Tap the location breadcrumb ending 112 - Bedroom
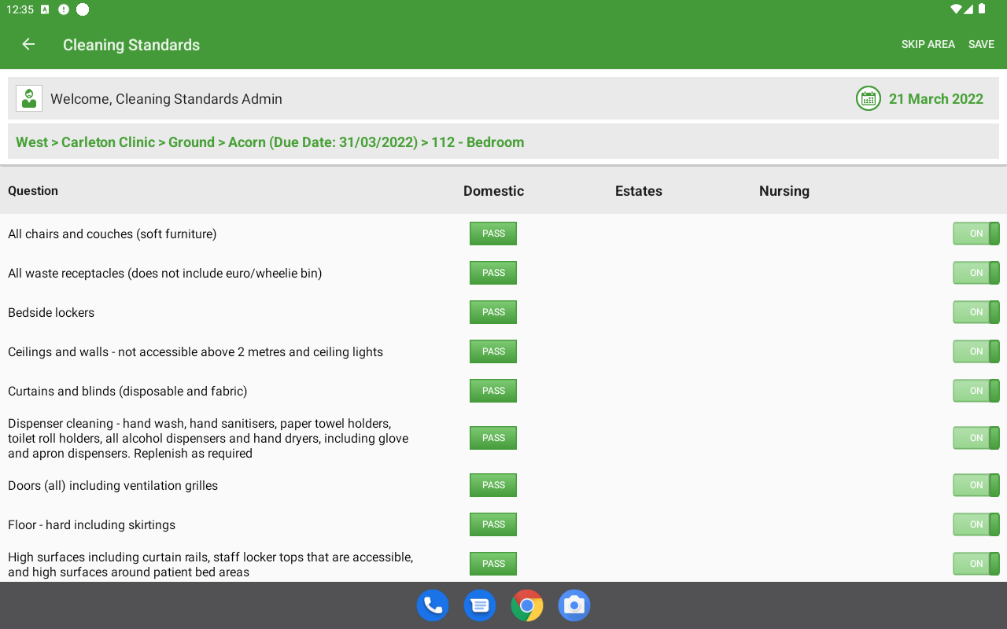This screenshot has height=629, width=1007. click(270, 142)
